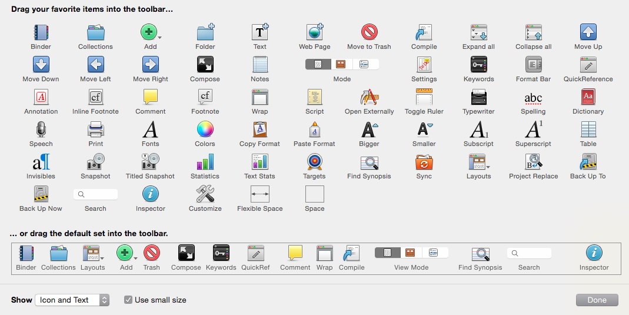This screenshot has height=315, width=629.
Task: Select the Subscript icon
Action: coord(478,129)
